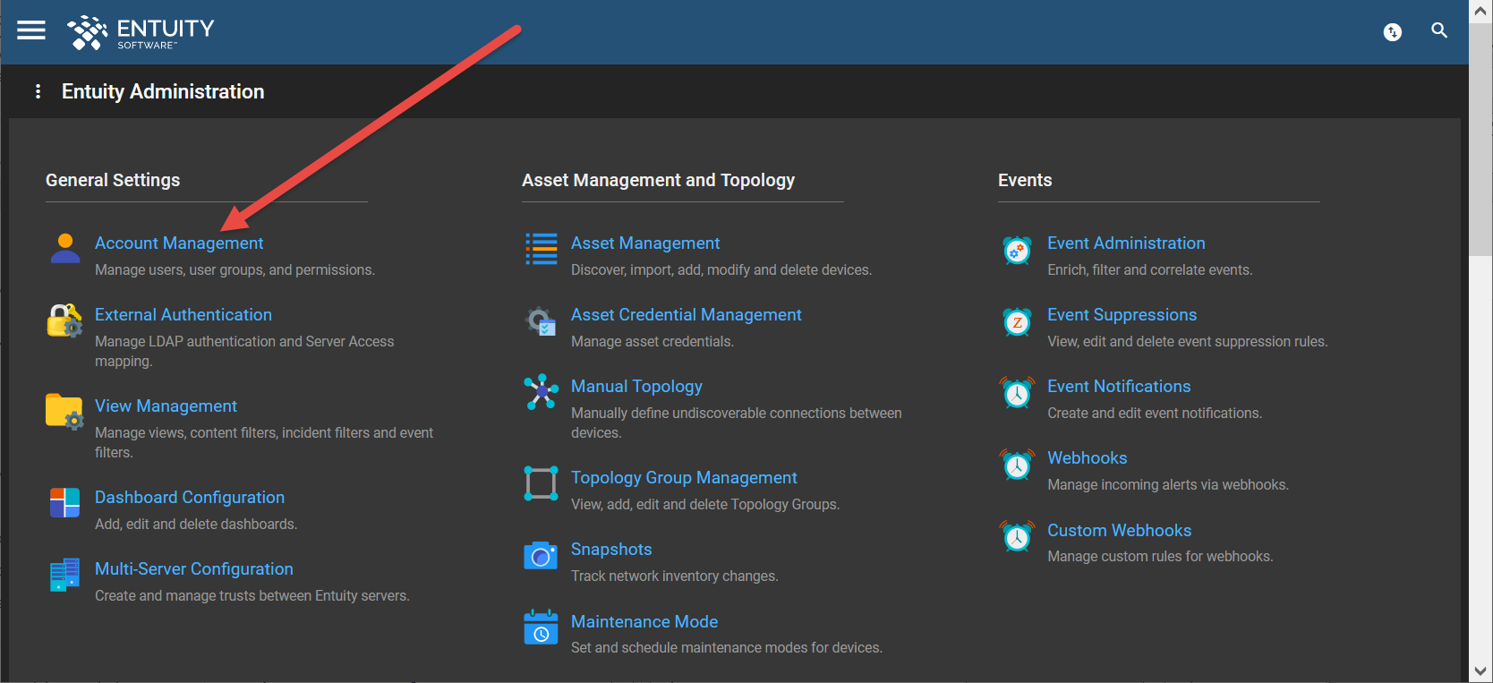This screenshot has width=1493, height=683.
Task: Open Asset Credential Management link
Action: (x=687, y=315)
